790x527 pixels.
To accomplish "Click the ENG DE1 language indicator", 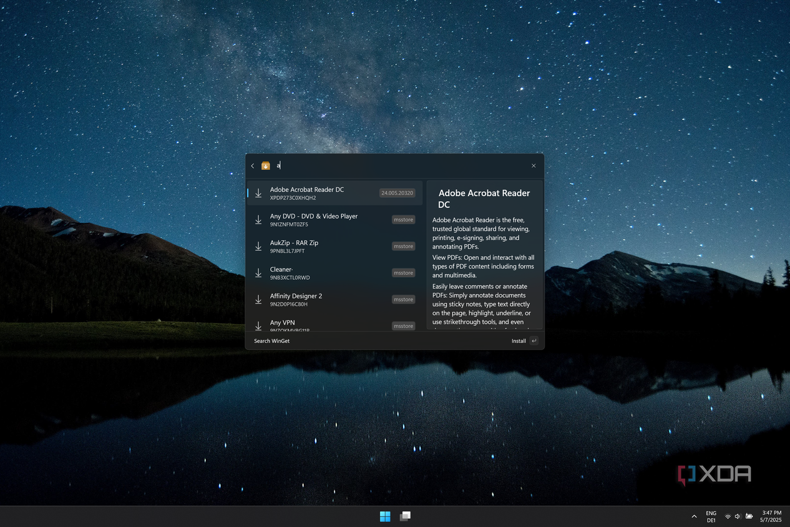I will coord(711,516).
